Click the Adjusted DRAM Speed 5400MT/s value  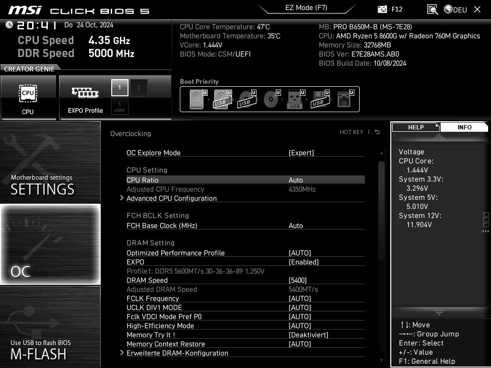point(303,289)
